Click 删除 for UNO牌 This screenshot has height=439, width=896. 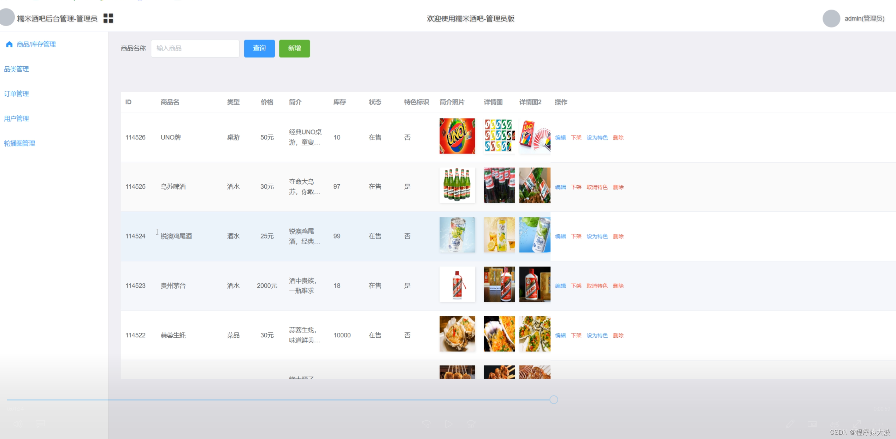(x=618, y=138)
